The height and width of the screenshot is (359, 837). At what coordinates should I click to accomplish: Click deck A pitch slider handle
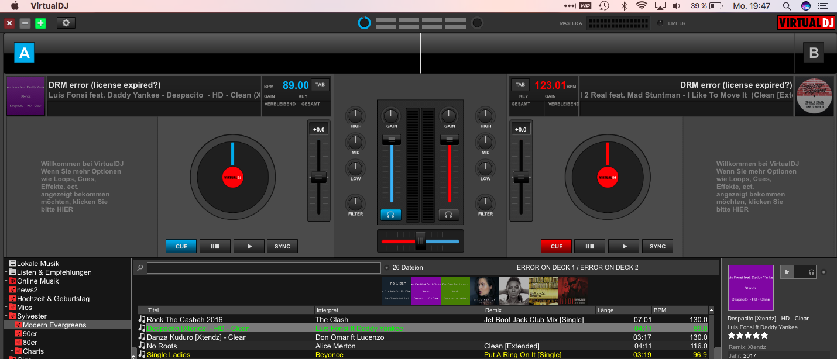[x=319, y=177]
